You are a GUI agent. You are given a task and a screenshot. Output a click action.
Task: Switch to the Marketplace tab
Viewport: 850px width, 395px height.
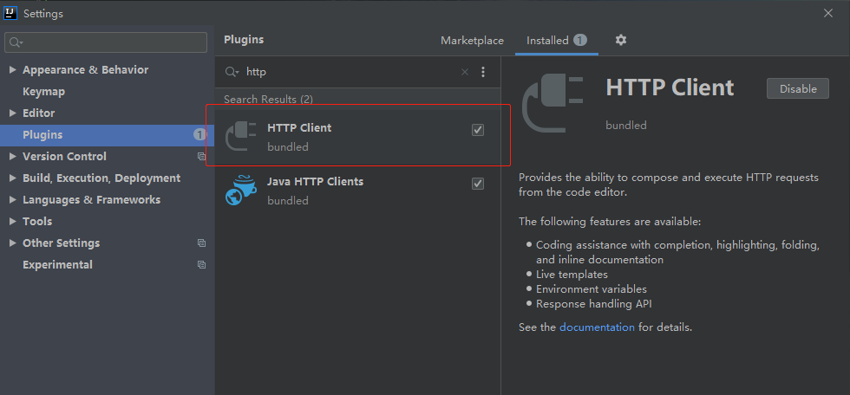tap(472, 41)
